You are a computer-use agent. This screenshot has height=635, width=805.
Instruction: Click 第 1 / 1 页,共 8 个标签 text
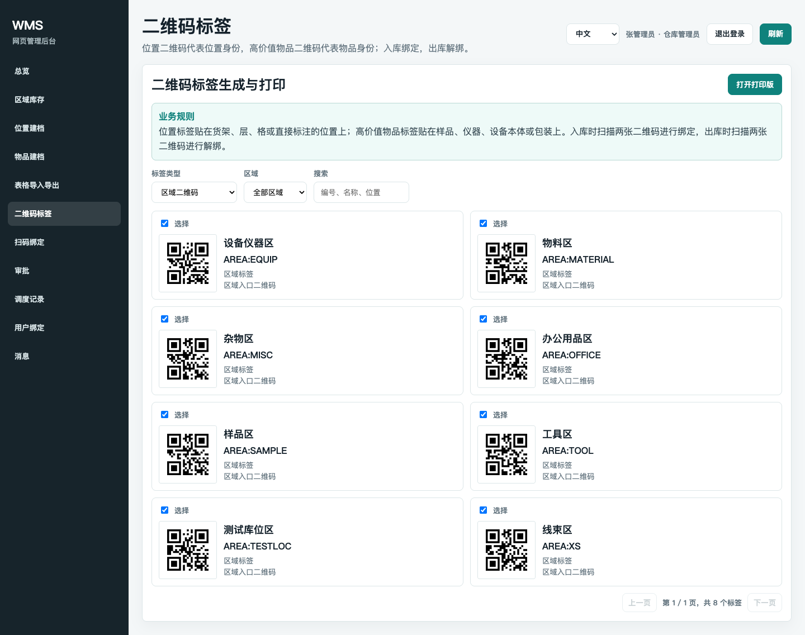[x=702, y=603]
